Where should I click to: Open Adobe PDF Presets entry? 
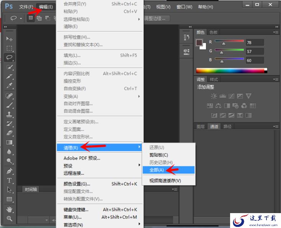click(x=100, y=158)
